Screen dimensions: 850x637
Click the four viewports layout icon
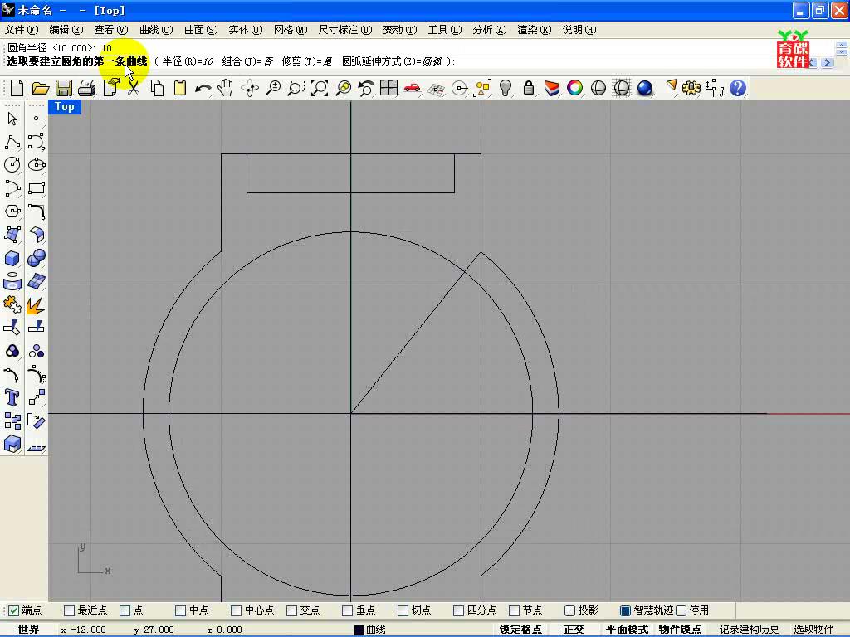pyautogui.click(x=388, y=88)
